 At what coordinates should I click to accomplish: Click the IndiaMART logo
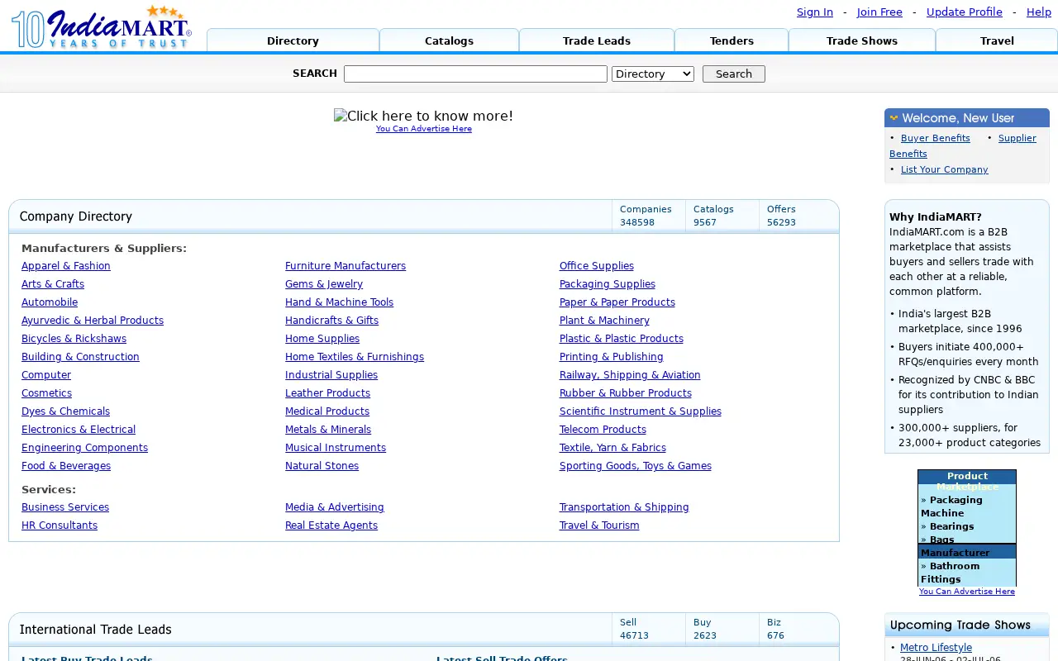pos(102,26)
